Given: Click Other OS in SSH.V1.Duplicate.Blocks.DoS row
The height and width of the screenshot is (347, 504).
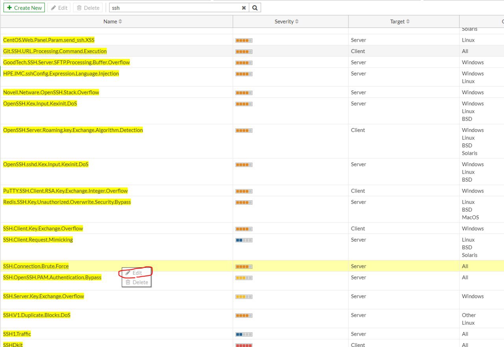Looking at the screenshot, I should point(469,315).
